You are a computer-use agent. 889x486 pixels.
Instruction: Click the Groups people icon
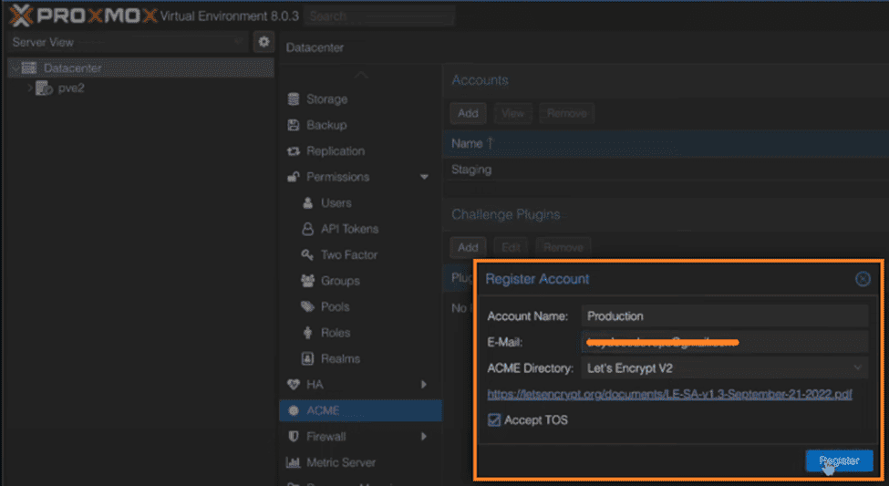[x=308, y=281]
